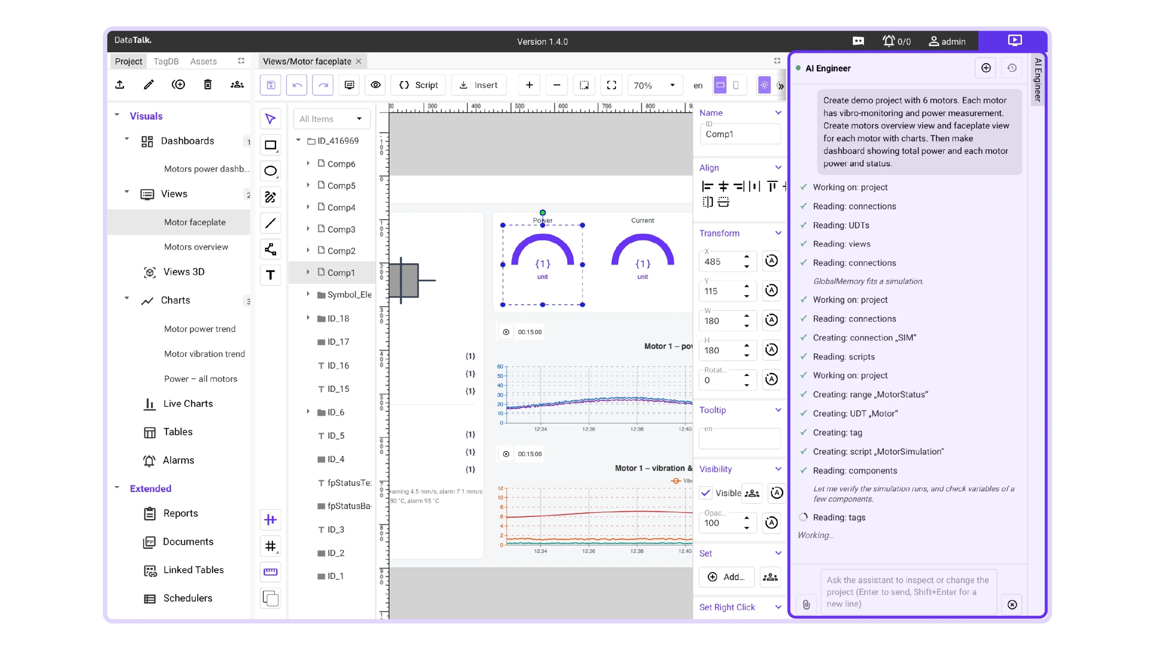Expand the Comp6 tree node
The height and width of the screenshot is (650, 1155).
point(308,163)
